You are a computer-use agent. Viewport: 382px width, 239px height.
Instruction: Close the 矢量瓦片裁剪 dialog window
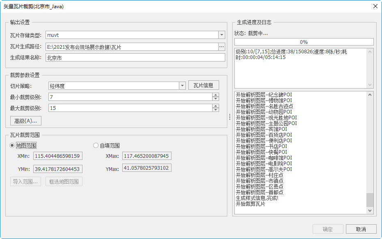(x=375, y=7)
